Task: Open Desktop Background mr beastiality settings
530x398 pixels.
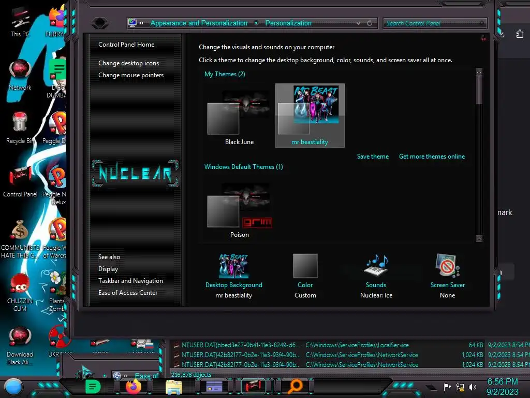Action: coord(233,276)
